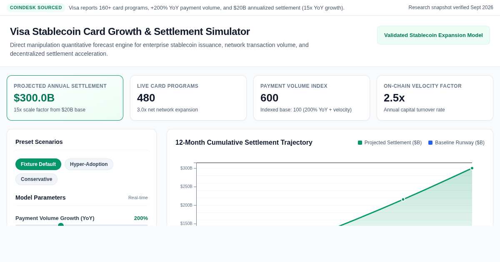Click the Projected Settlement ($B) legend label
The height and width of the screenshot is (262, 500).
tap(393, 143)
